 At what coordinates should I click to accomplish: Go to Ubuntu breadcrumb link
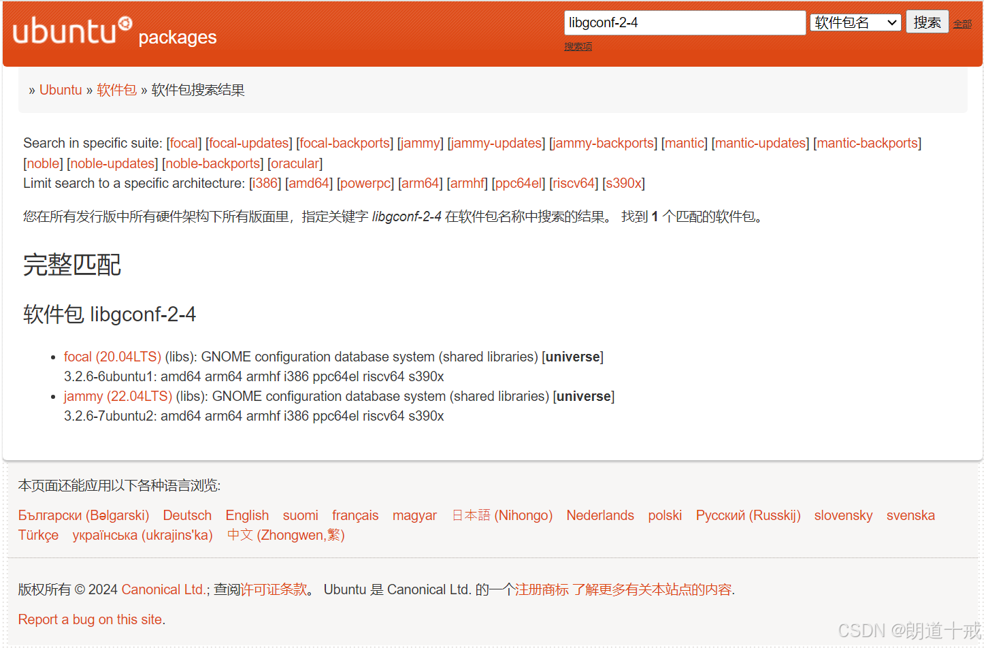point(61,90)
